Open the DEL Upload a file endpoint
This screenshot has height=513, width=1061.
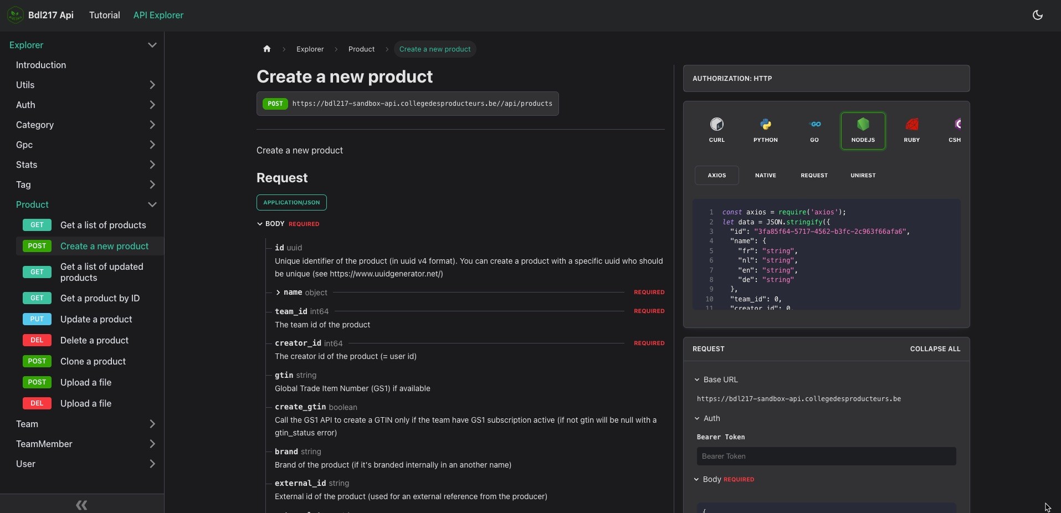click(x=91, y=403)
